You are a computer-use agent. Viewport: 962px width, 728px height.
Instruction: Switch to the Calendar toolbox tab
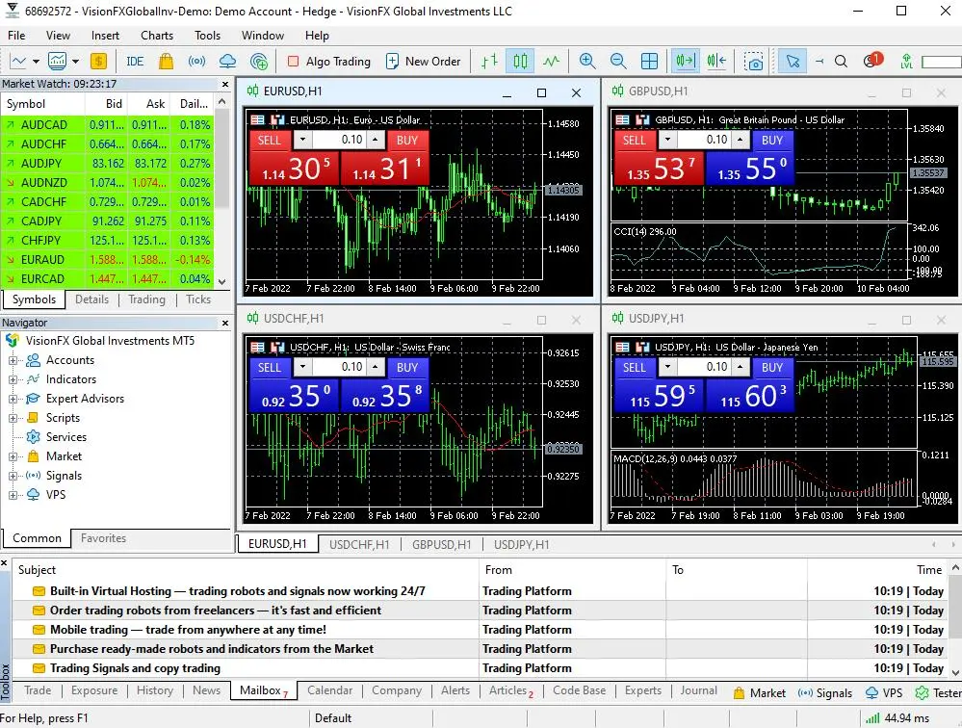329,690
